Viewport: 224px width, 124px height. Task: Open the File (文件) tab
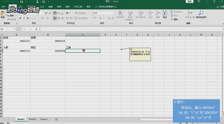click(x=3, y=7)
